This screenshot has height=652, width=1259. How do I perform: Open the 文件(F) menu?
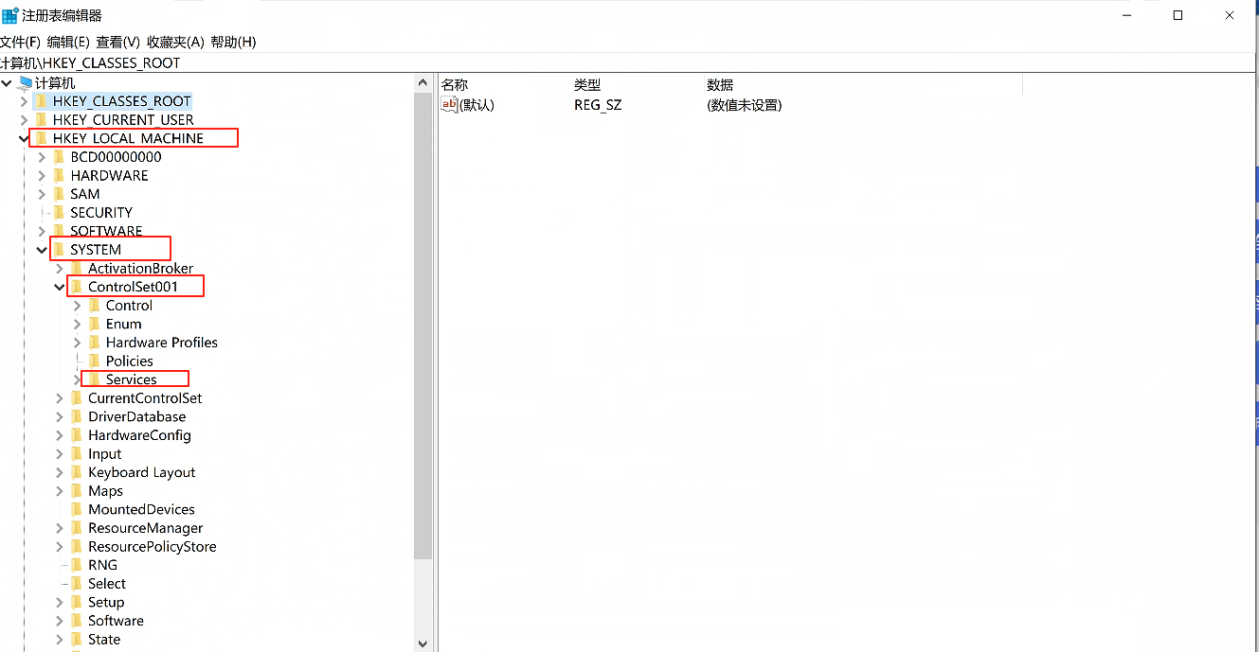coord(20,42)
